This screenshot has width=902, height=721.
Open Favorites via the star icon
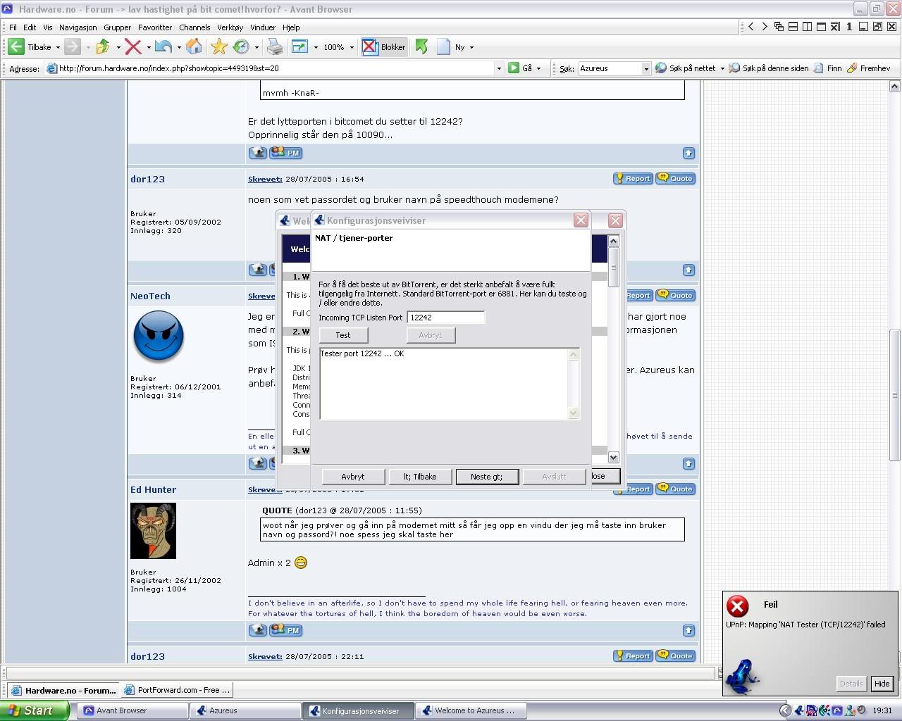coord(219,47)
